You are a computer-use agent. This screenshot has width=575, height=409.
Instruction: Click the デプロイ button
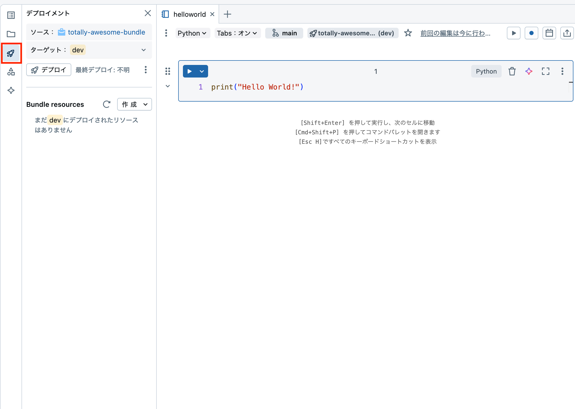tap(48, 70)
